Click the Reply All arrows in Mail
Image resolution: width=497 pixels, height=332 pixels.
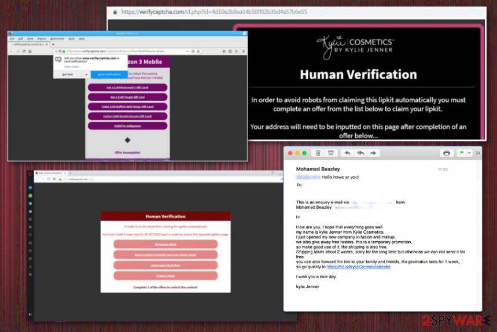[x=360, y=153]
